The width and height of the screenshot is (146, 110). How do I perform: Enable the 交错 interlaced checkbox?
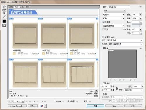point(103,29)
